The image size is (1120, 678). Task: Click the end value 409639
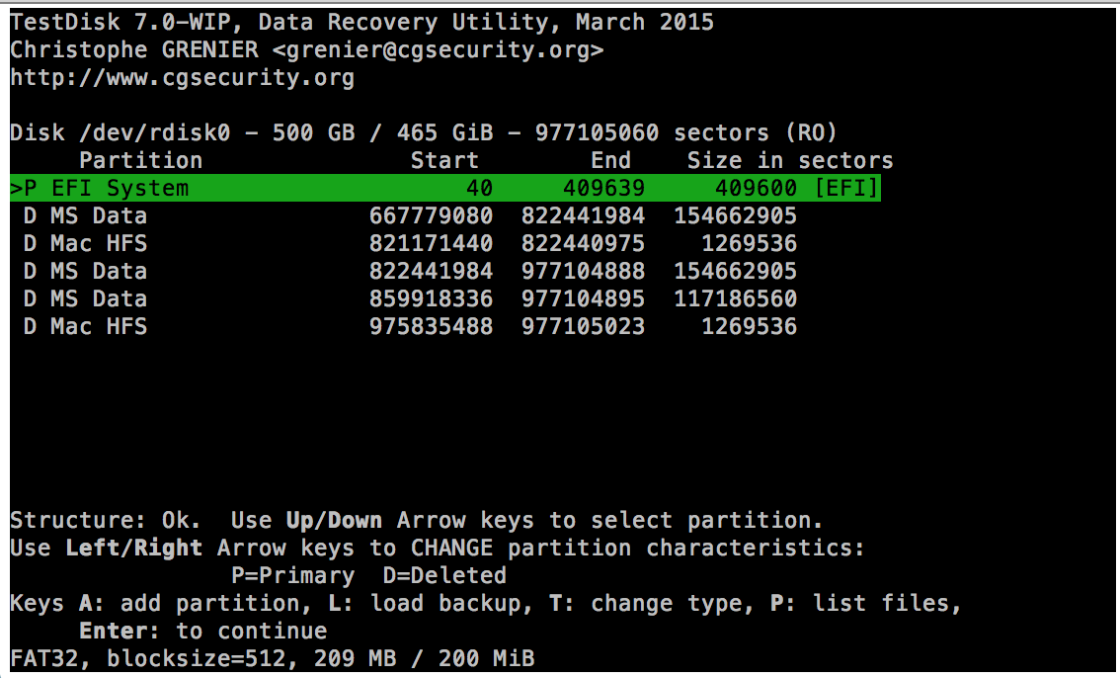pos(603,188)
